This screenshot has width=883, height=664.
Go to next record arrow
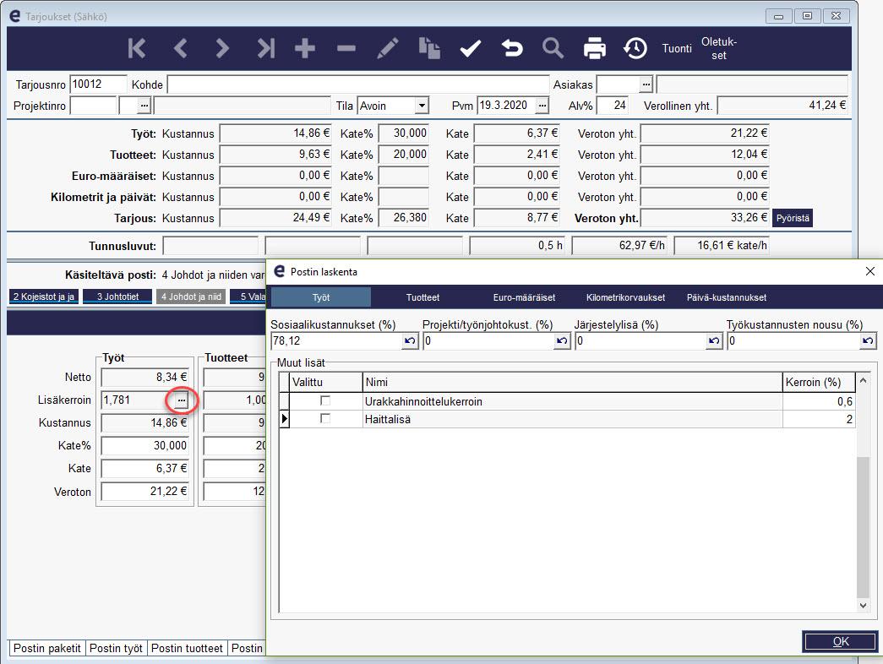[x=222, y=48]
